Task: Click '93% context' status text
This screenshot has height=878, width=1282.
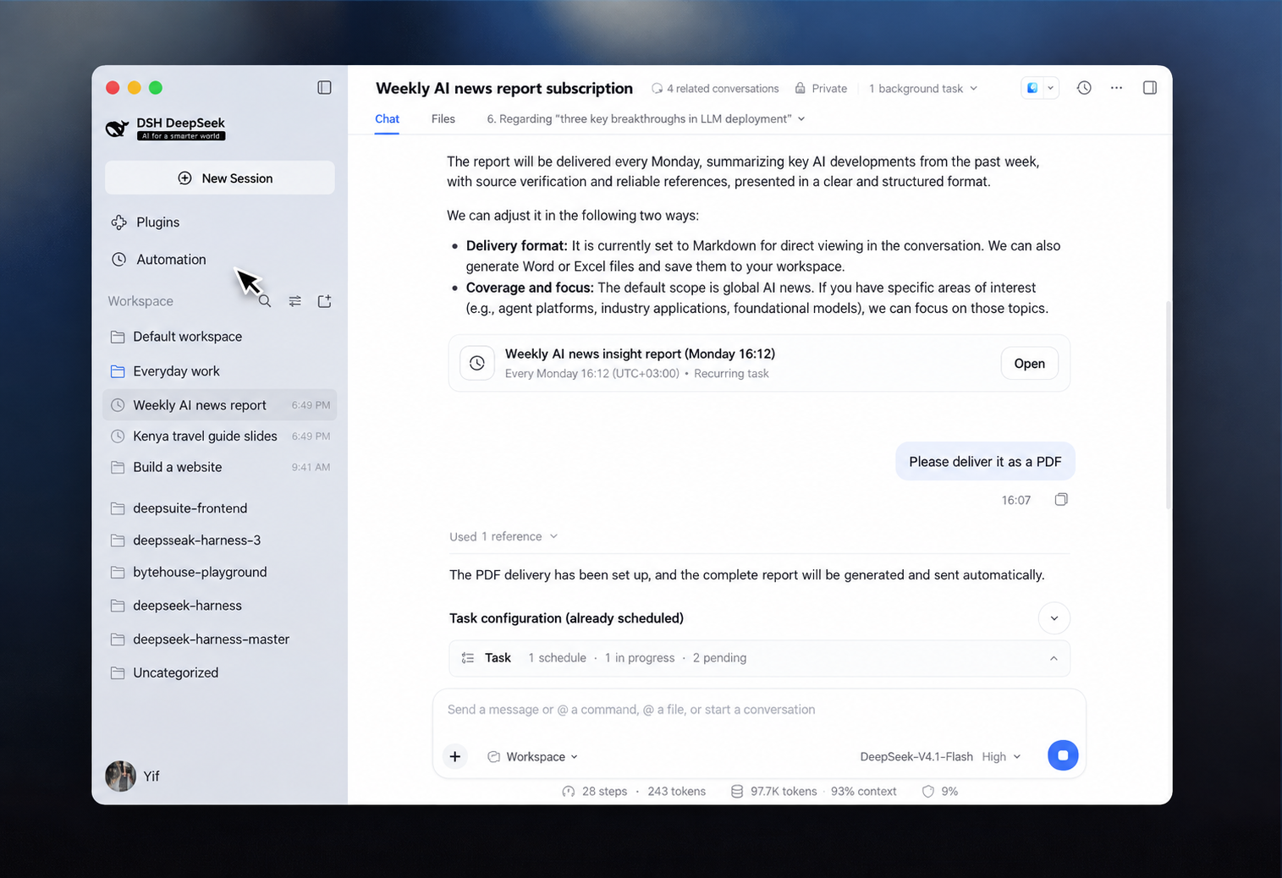Action: click(863, 792)
